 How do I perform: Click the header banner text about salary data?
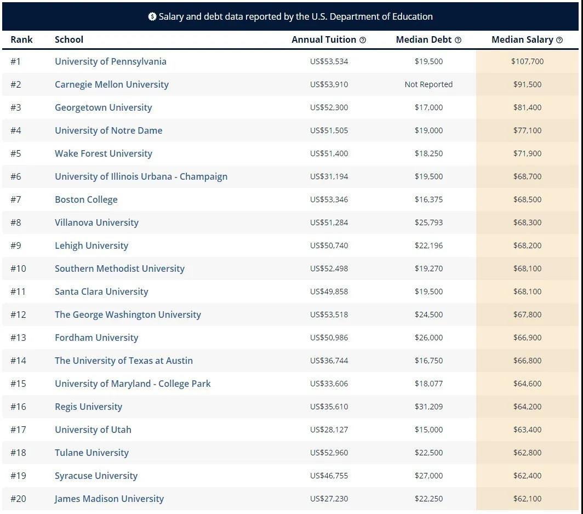[x=295, y=17]
